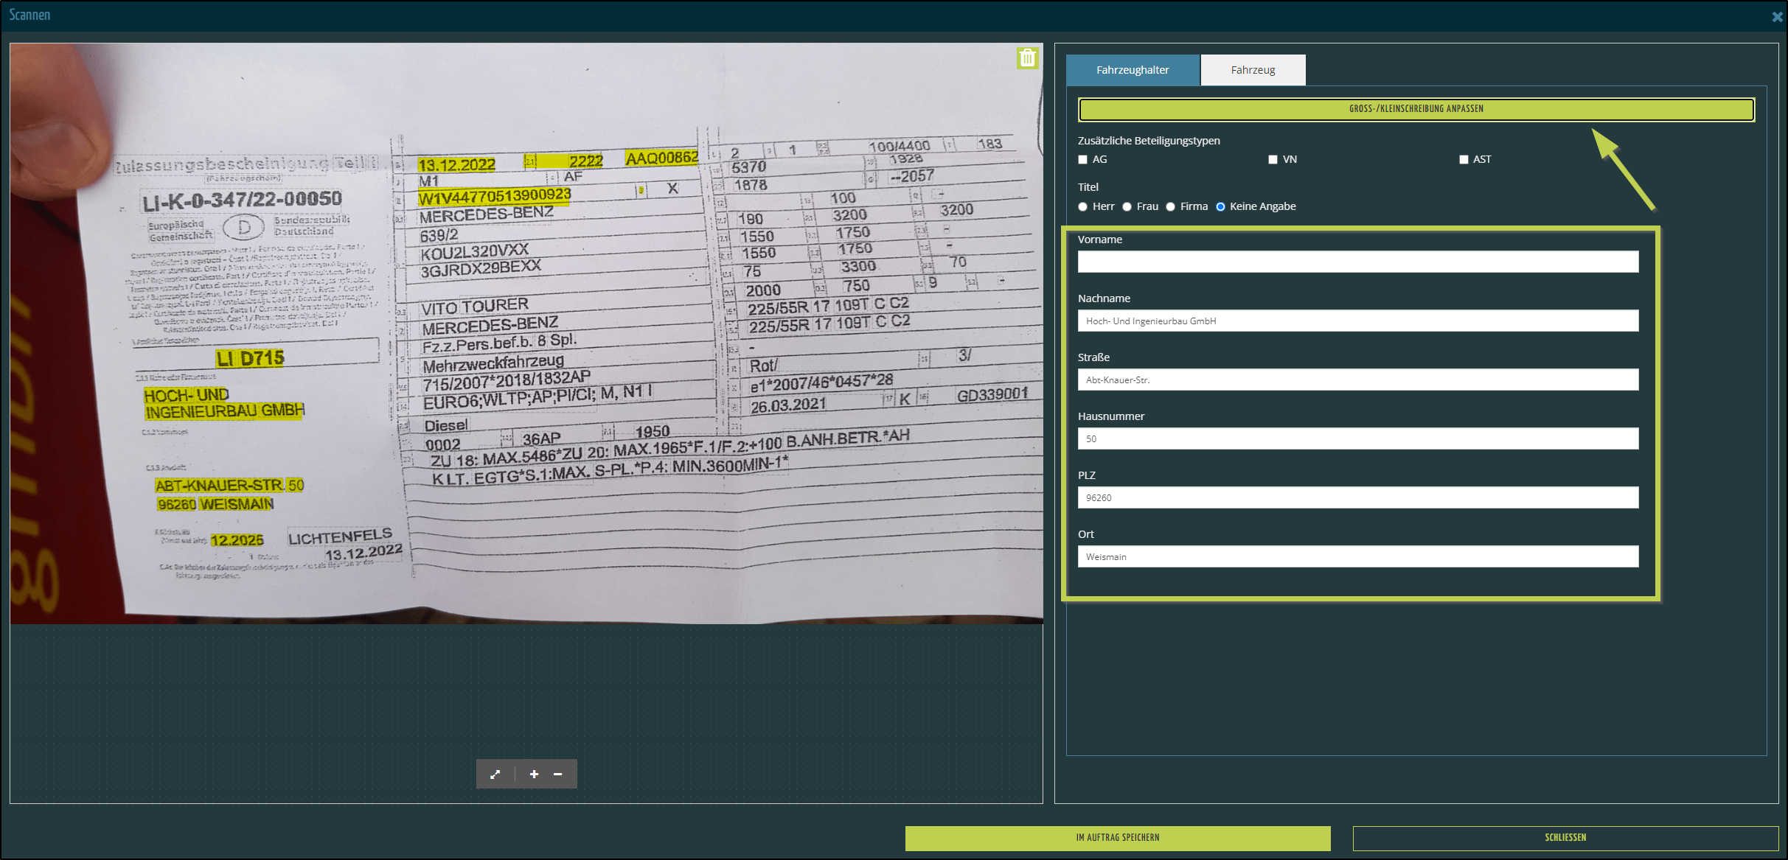1788x860 pixels.
Task: Expand scan view to fullscreen
Action: (495, 774)
